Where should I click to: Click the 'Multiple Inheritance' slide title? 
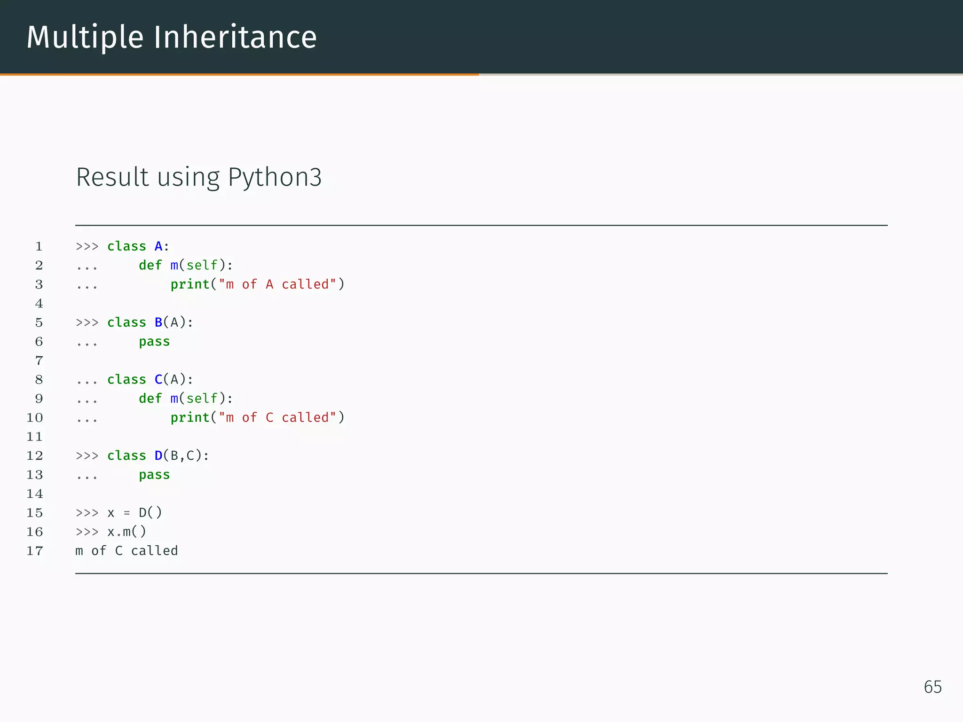point(172,38)
